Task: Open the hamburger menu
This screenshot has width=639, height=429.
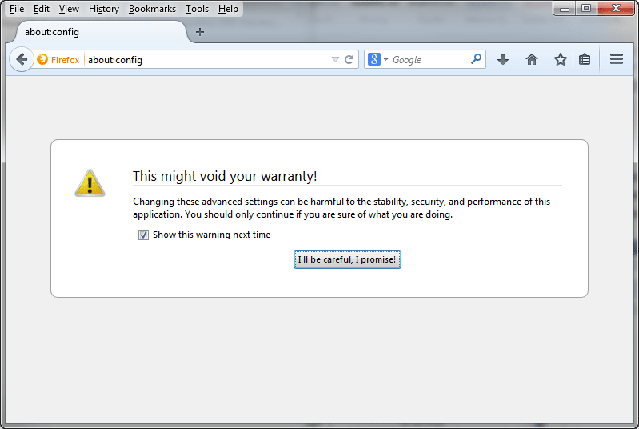Action: tap(617, 59)
